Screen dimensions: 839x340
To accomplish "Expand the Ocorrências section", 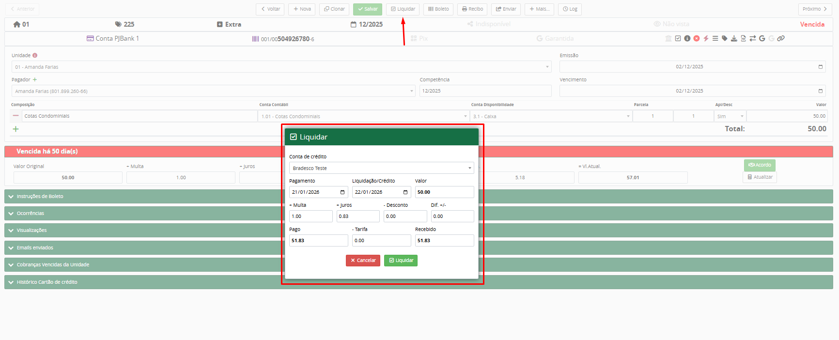I will 30,213.
